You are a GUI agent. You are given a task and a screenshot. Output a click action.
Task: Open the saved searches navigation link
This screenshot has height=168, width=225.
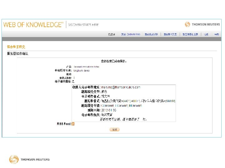coord(190,34)
